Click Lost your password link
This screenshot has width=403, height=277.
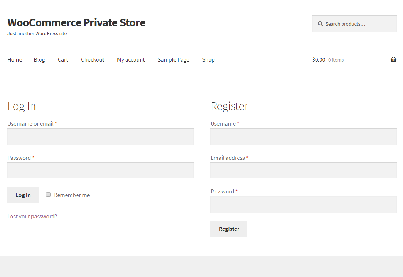tap(32, 217)
